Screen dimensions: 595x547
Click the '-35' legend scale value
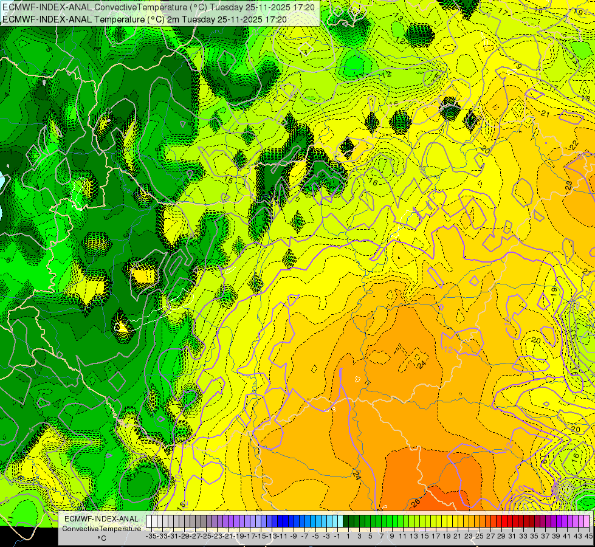click(x=151, y=536)
